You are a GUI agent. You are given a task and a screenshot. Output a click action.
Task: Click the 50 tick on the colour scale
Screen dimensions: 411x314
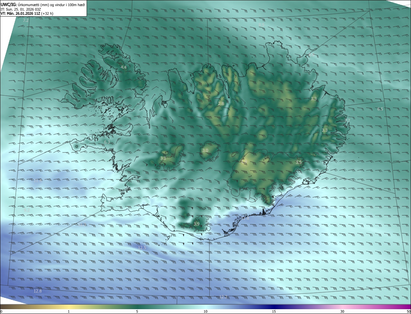click(408, 312)
